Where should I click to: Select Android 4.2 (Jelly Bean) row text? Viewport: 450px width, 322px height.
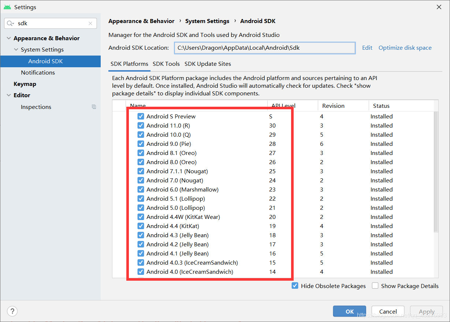[178, 244]
